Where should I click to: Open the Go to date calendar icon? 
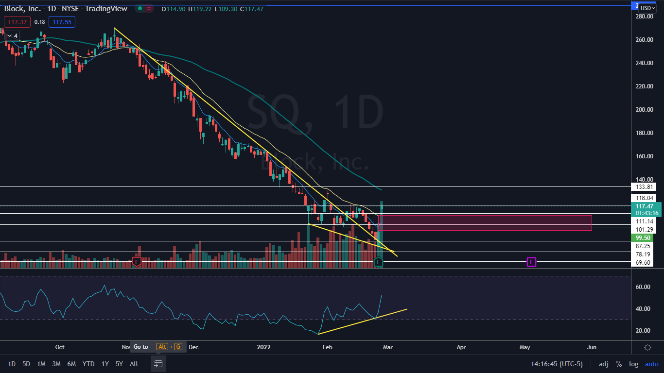point(158,363)
